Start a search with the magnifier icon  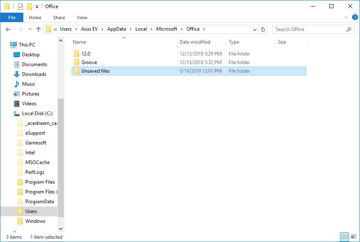(348, 29)
